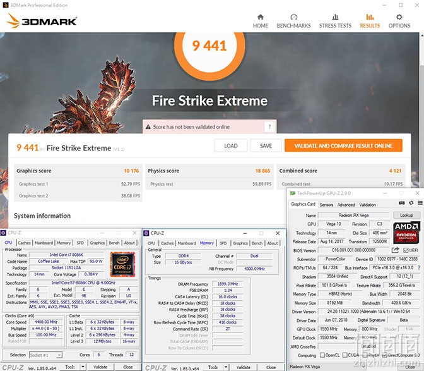Click the Driver Version field in GPU-Z
424x371 pixels.
[368, 312]
